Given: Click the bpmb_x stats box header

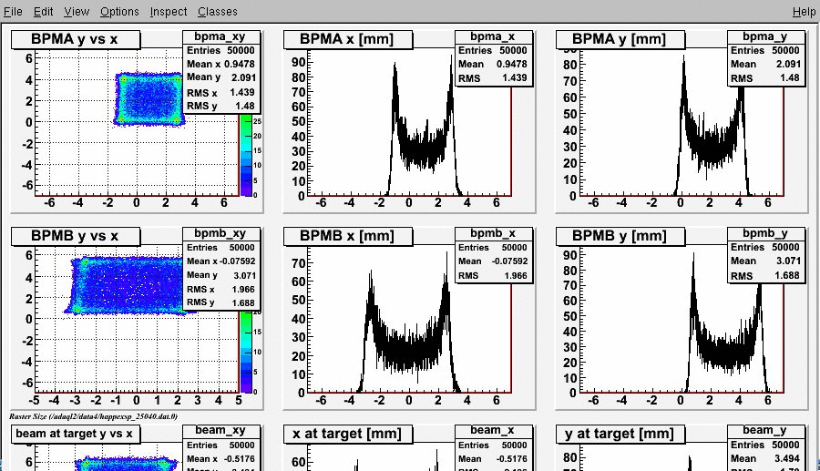Looking at the screenshot, I should tap(493, 233).
